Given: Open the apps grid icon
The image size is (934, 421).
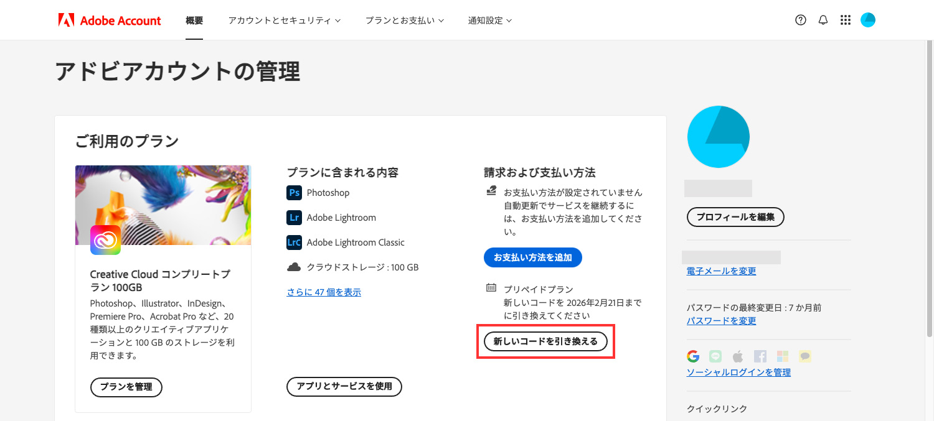Looking at the screenshot, I should [845, 20].
